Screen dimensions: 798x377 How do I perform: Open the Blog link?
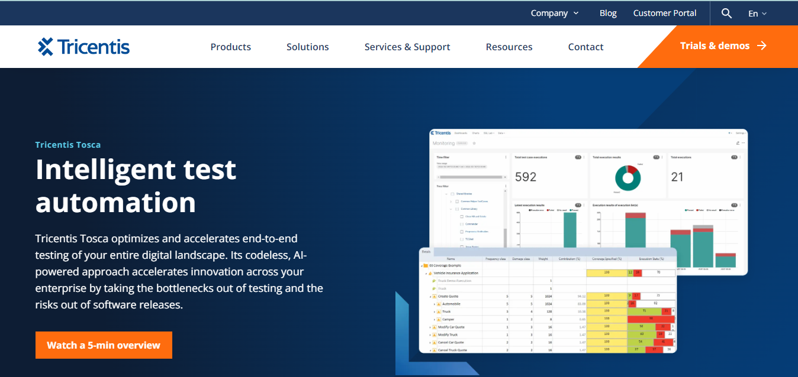tap(608, 13)
